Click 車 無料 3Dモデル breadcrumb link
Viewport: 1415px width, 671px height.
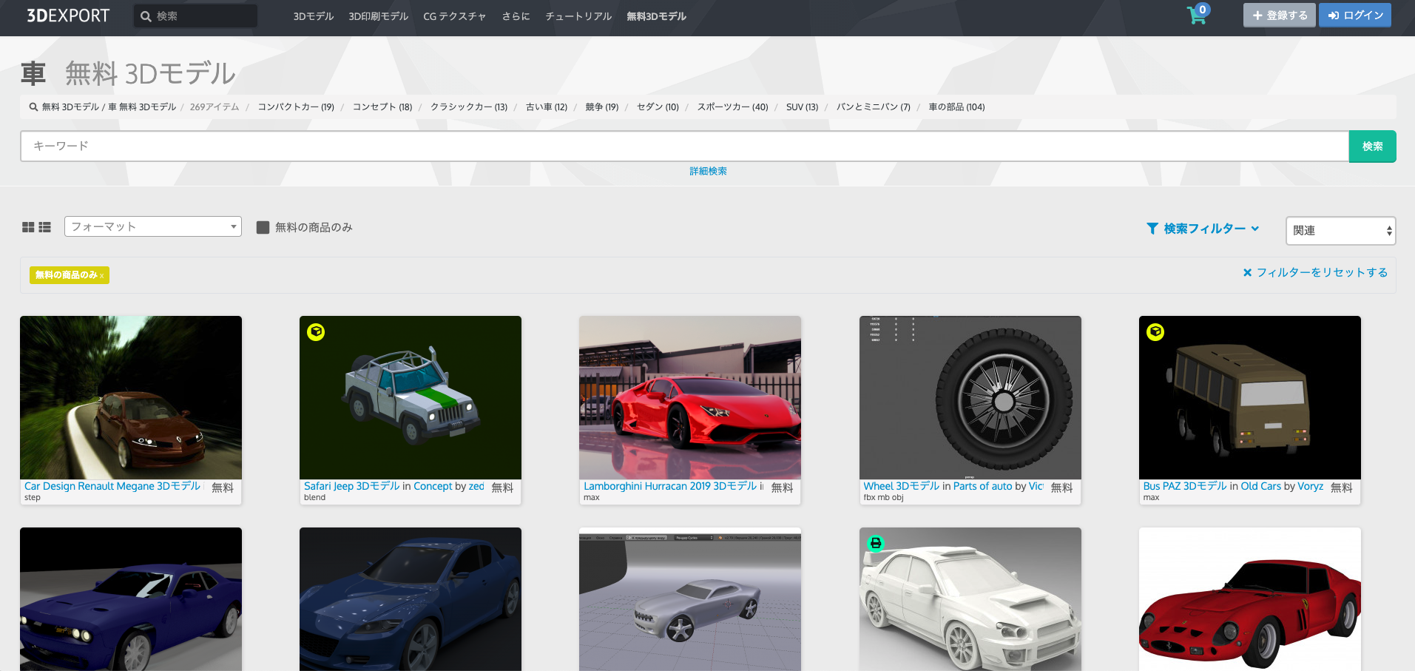(x=142, y=107)
